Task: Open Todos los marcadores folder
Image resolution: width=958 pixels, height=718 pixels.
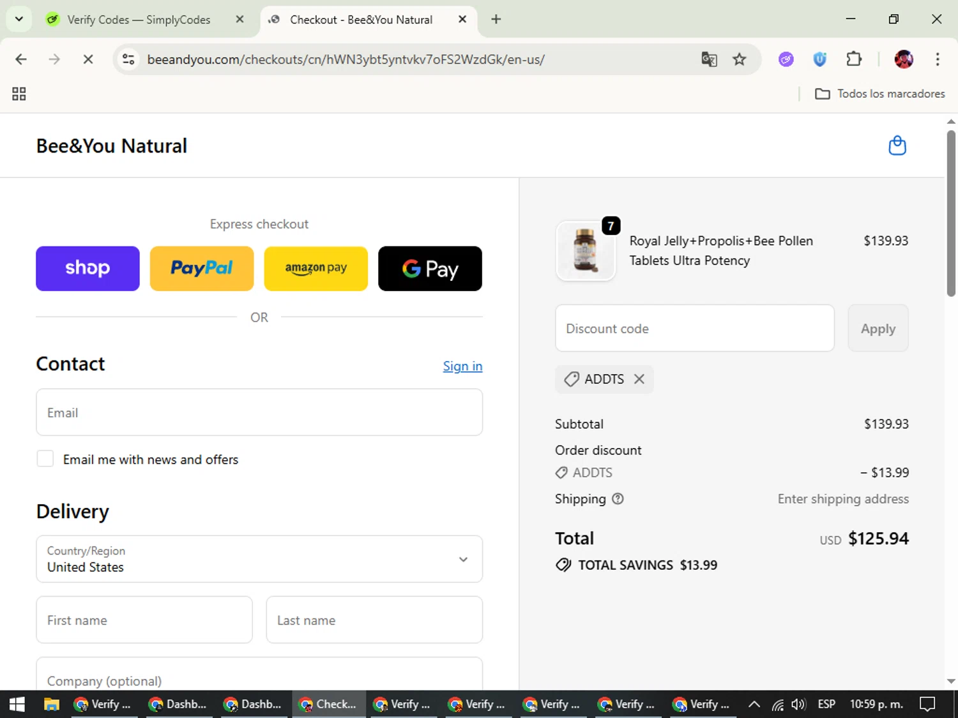Action: pos(879,94)
